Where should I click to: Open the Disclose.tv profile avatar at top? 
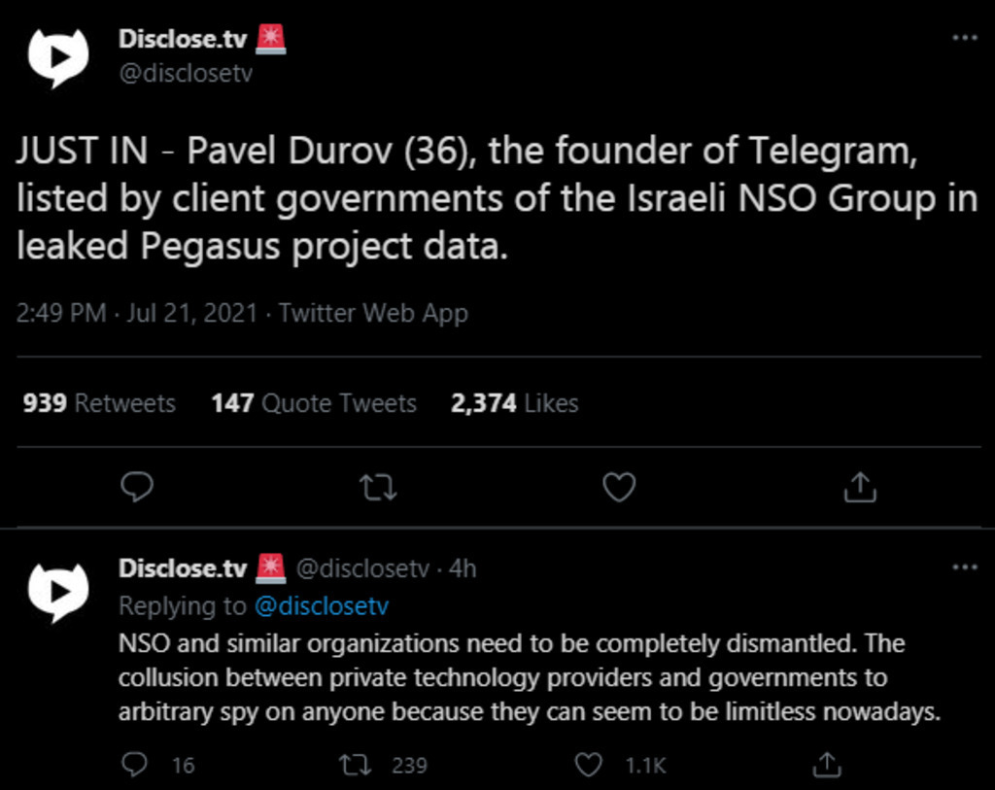(58, 56)
